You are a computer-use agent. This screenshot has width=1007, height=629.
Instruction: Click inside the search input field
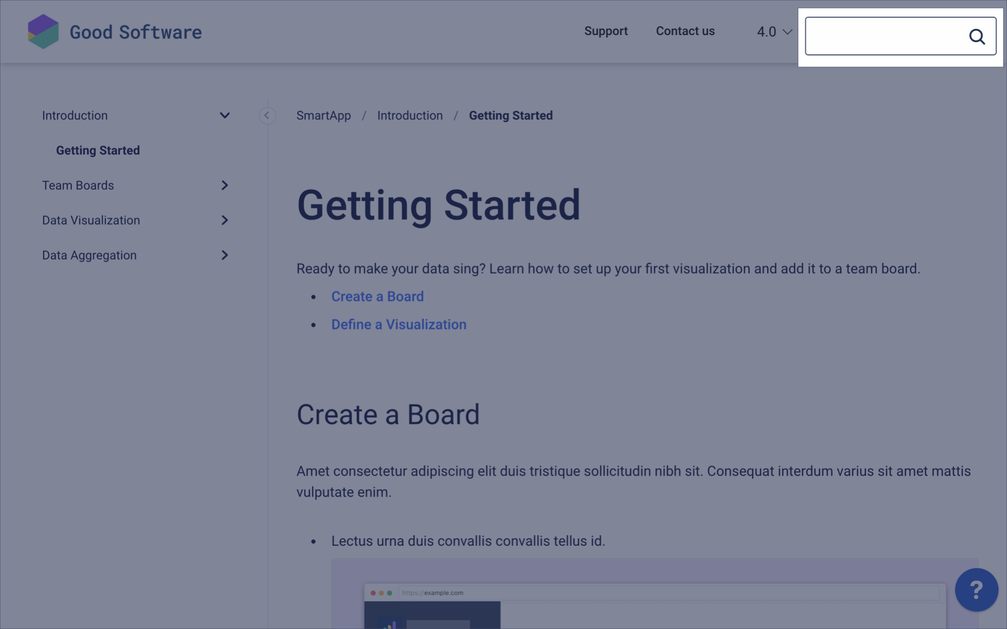click(885, 36)
